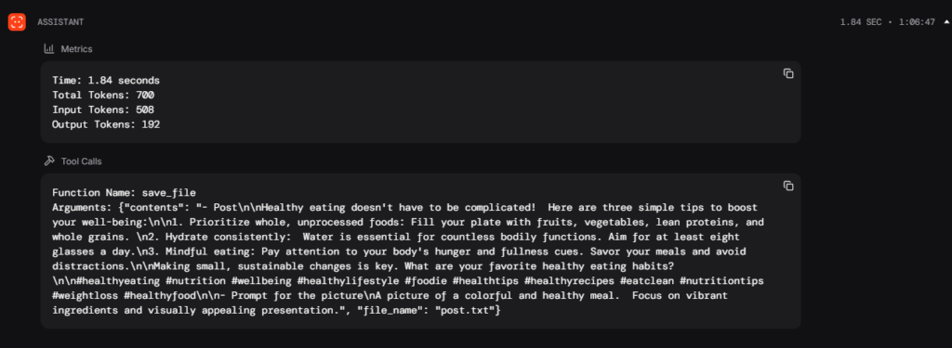Click the Function Name: save_file line
The image size is (952, 348).
124,193
